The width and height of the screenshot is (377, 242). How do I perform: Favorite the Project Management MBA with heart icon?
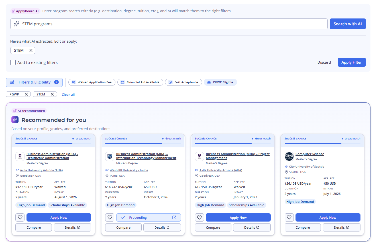(x=199, y=218)
